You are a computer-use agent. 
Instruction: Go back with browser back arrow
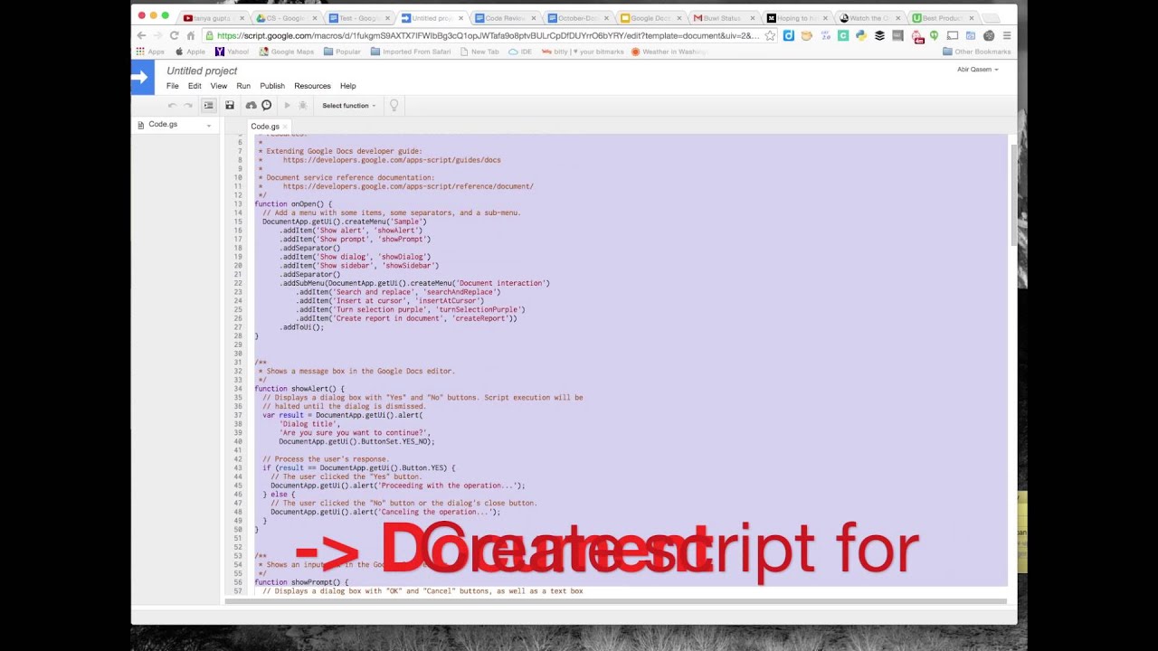click(141, 35)
